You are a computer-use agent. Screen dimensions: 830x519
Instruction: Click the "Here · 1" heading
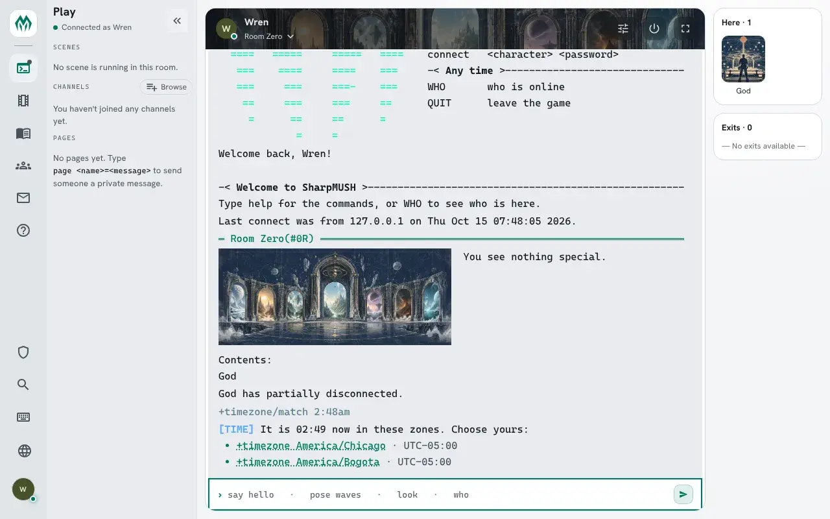click(x=737, y=23)
